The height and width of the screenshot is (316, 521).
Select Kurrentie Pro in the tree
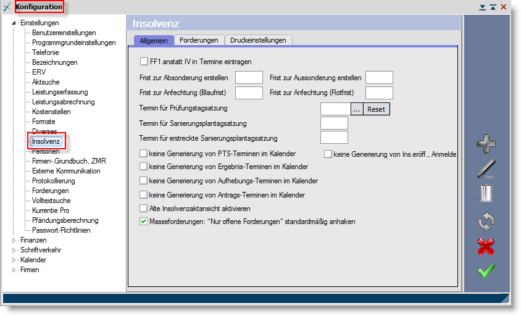51,210
